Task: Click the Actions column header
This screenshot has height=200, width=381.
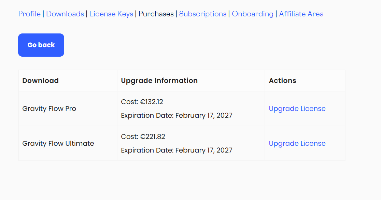Action: click(282, 81)
